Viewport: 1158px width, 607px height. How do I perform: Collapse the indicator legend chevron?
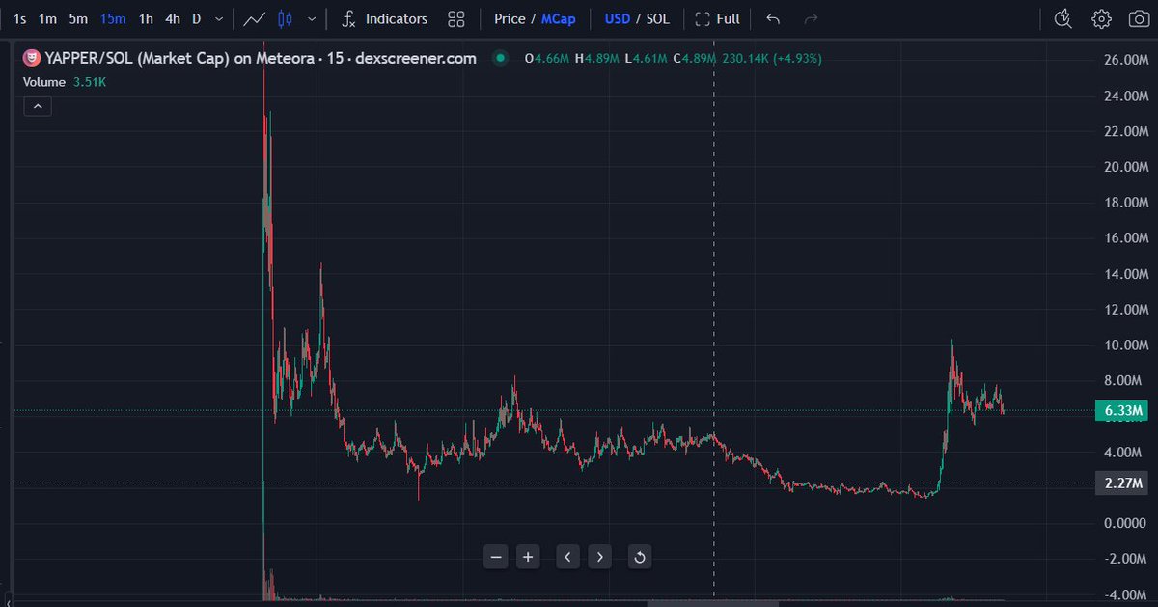38,106
